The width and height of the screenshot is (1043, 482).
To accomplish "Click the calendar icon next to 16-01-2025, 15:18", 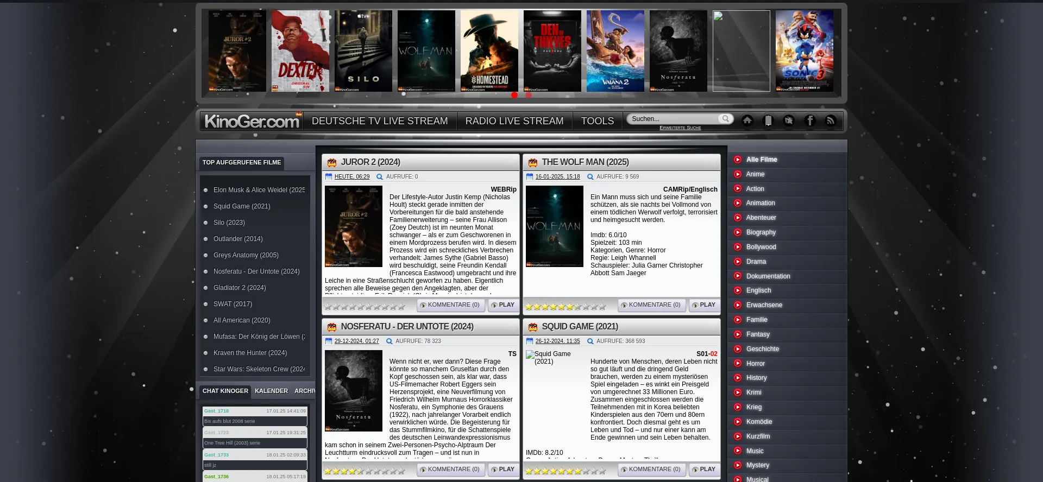I will coord(530,176).
